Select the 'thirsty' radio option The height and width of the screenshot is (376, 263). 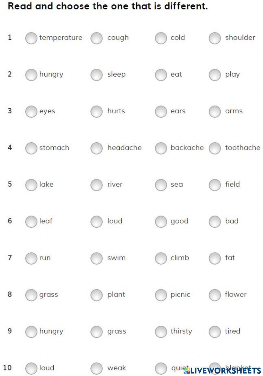(x=161, y=332)
